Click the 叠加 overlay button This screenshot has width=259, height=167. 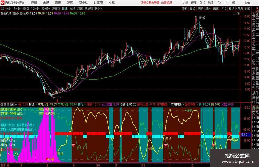[x=192, y=9]
